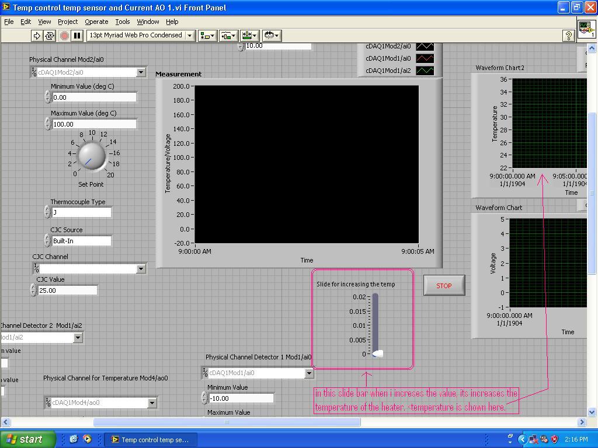Open the Operate menu
598x448 pixels.
[x=96, y=22]
